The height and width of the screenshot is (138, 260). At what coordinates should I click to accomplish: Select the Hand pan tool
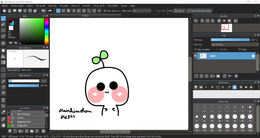(x=3, y=125)
